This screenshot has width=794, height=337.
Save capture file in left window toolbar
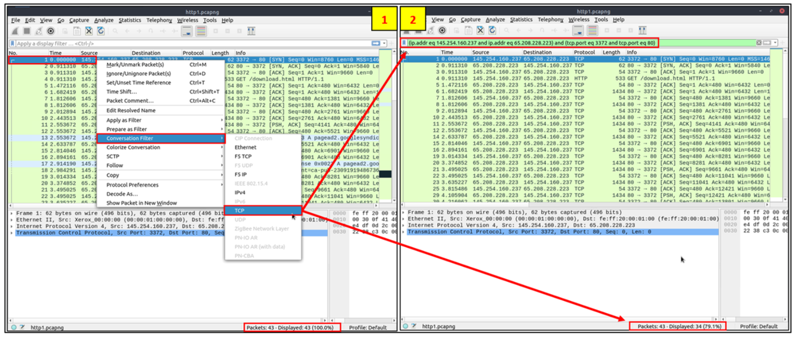click(x=77, y=31)
